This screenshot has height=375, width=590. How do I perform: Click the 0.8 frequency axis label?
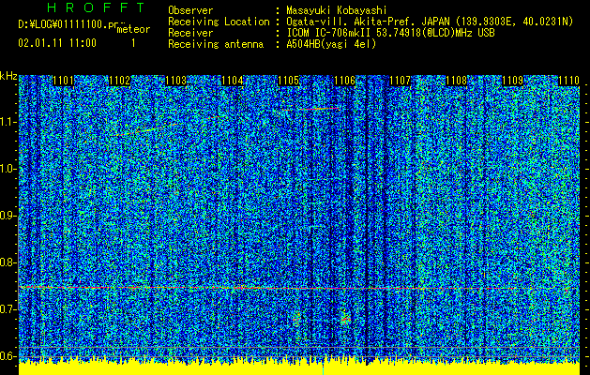8,262
